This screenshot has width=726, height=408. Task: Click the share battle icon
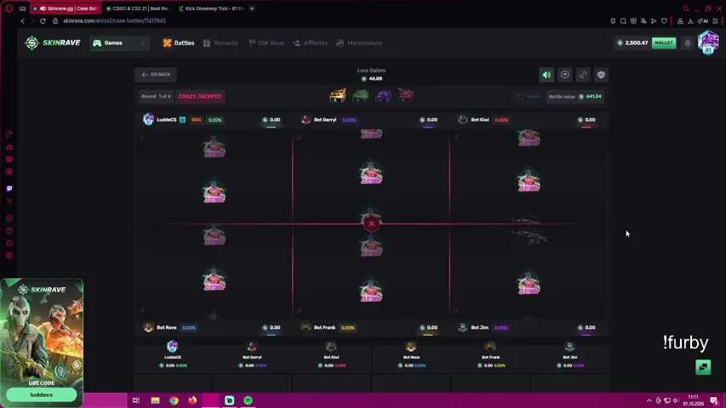(565, 75)
